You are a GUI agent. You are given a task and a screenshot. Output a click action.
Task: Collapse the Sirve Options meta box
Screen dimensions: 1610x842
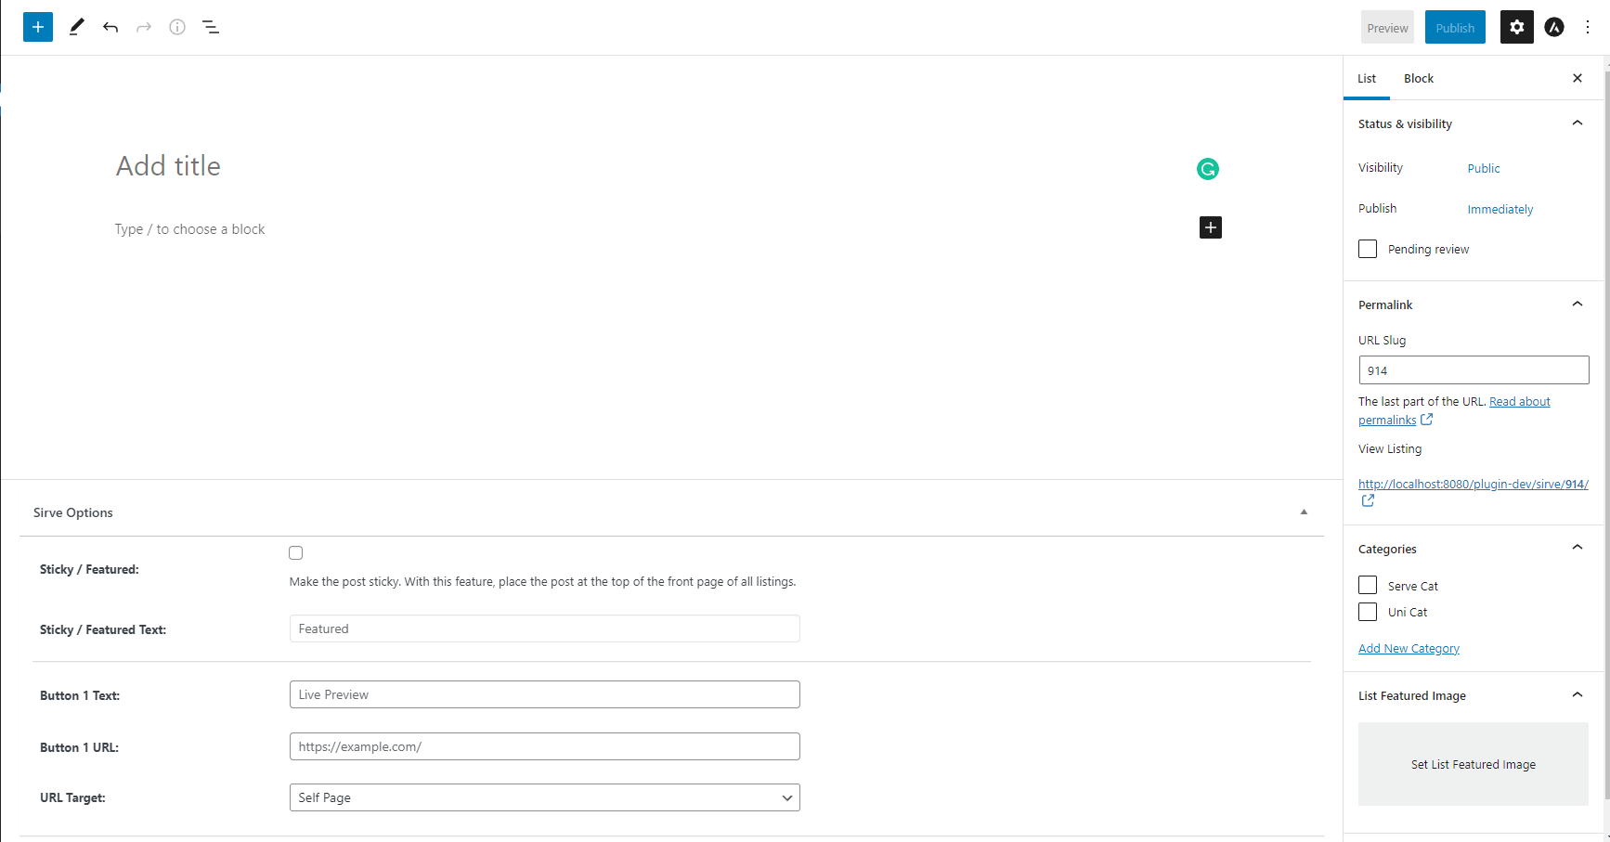(1304, 512)
